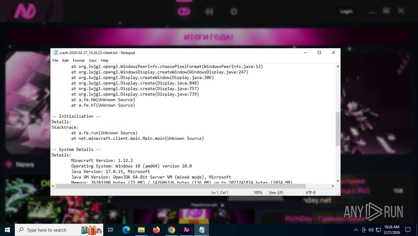Click the 'Java Version: 17.0.15, Microsoft' line
This screenshot has height=236, width=418.
111,171
